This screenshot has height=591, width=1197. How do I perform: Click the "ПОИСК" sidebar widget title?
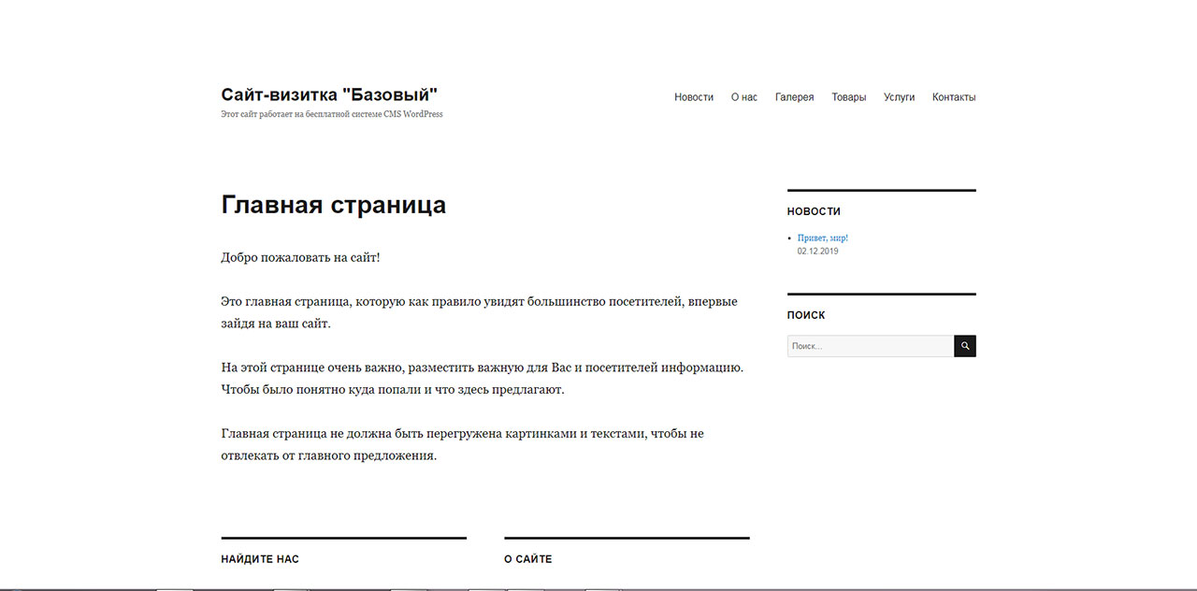tap(806, 315)
